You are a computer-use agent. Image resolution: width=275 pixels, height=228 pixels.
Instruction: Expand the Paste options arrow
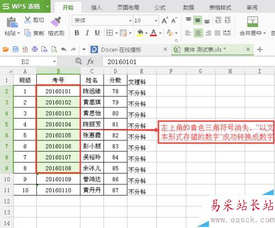(x=19, y=33)
